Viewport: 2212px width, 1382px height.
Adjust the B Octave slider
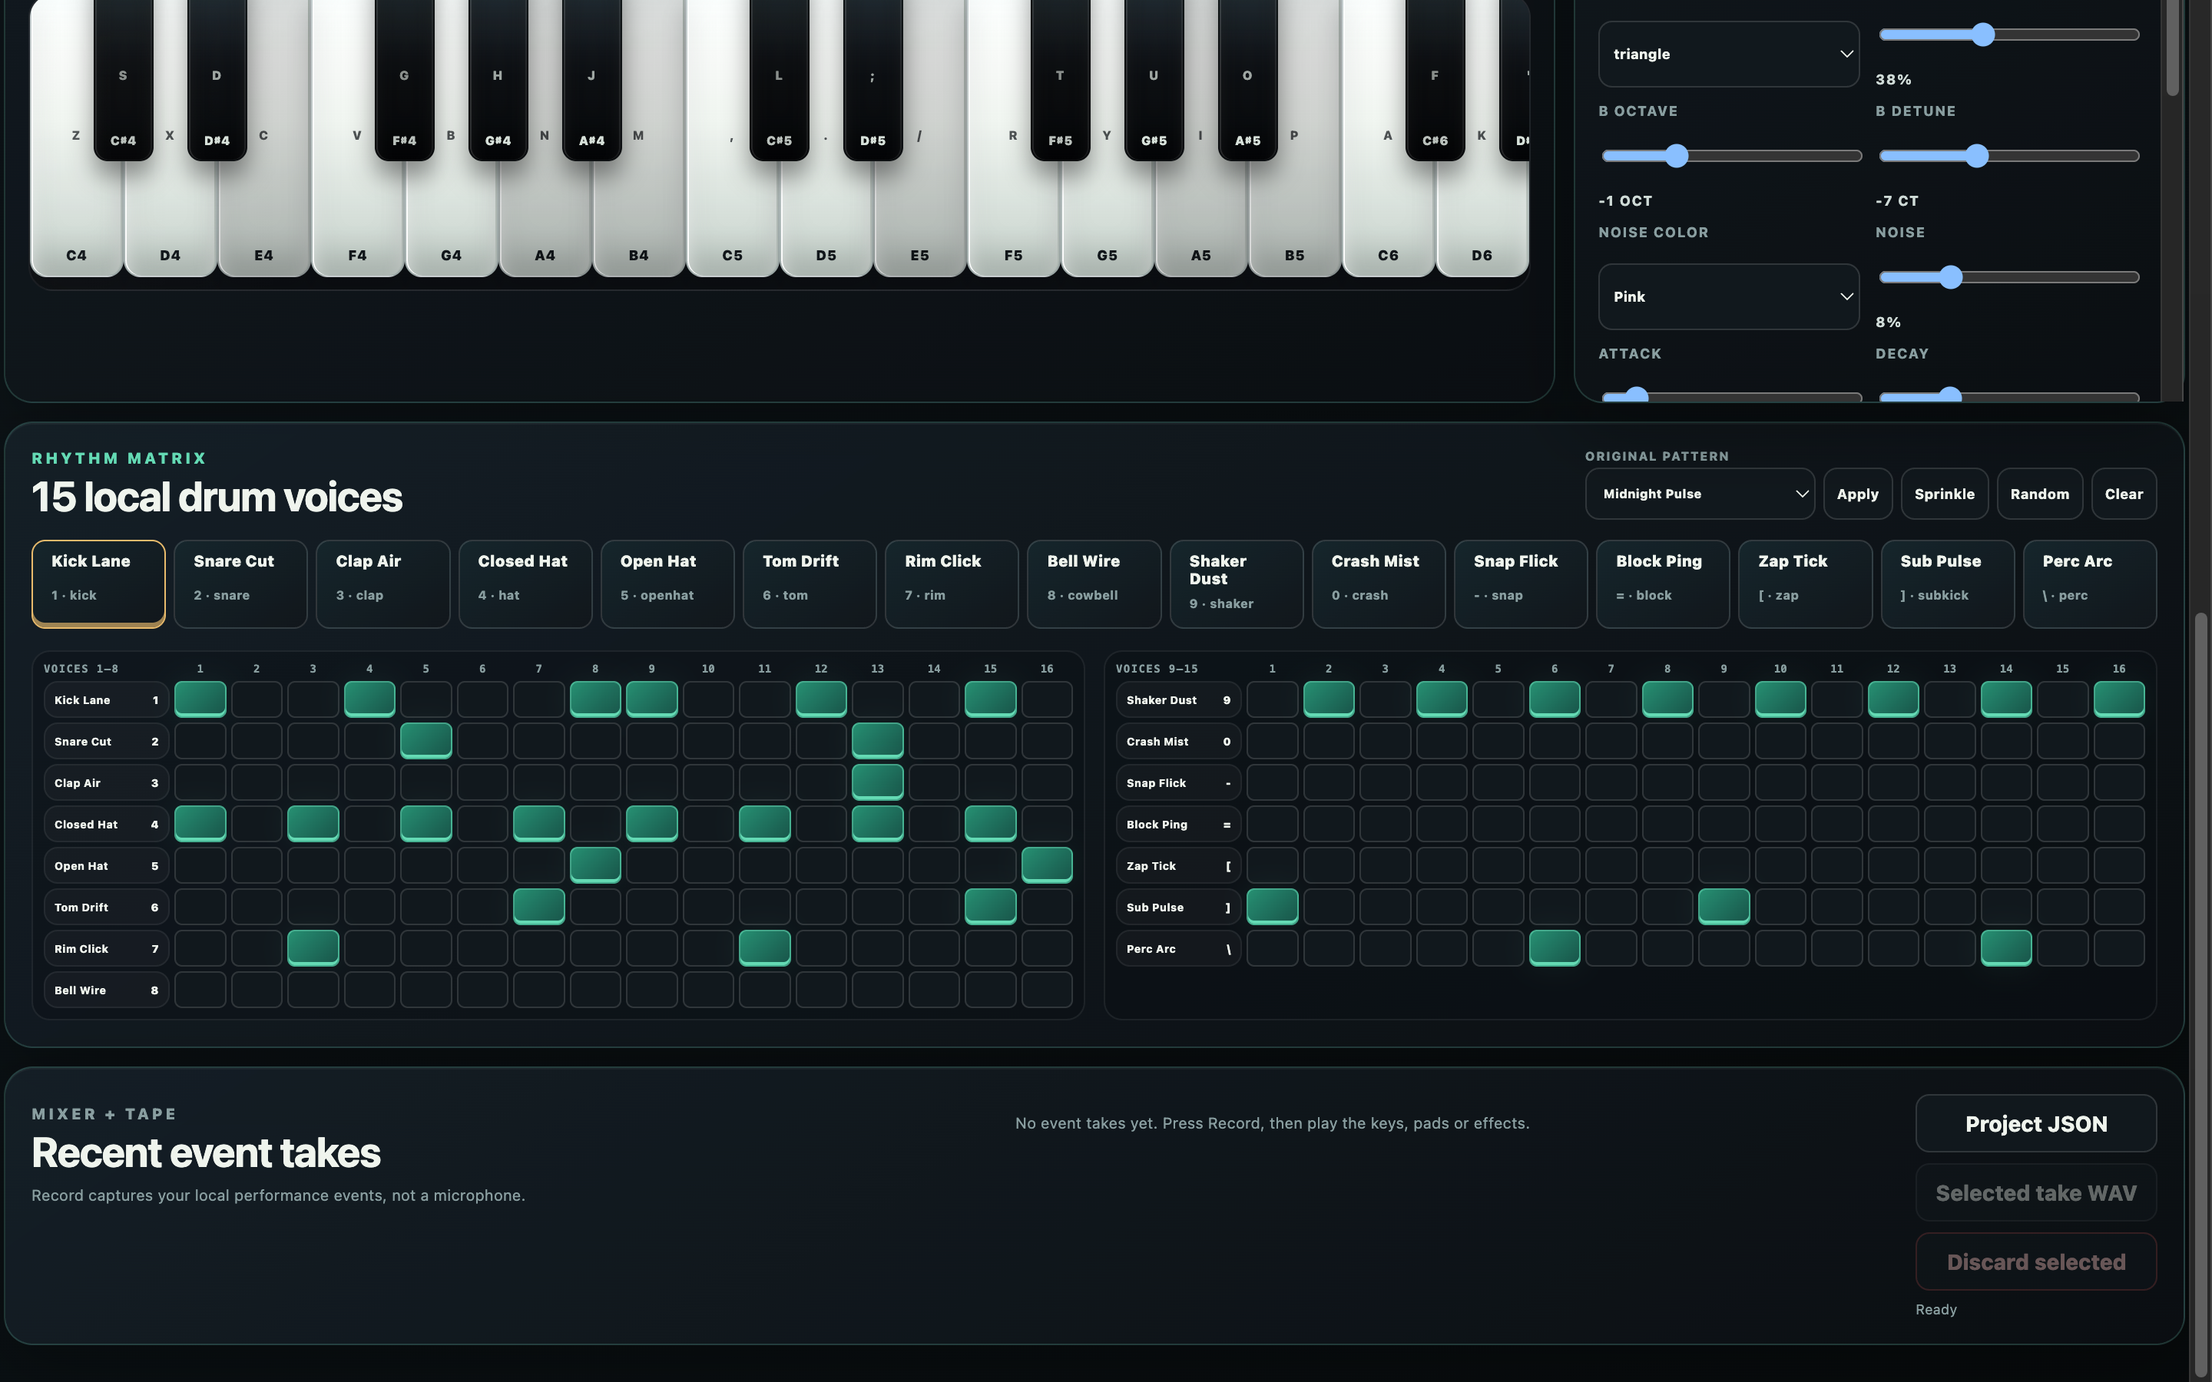click(1731, 157)
